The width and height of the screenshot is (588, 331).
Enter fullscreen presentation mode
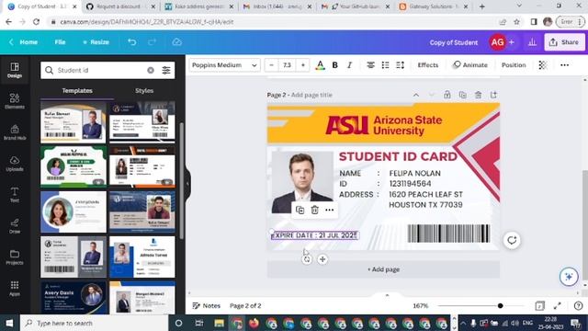558,306
